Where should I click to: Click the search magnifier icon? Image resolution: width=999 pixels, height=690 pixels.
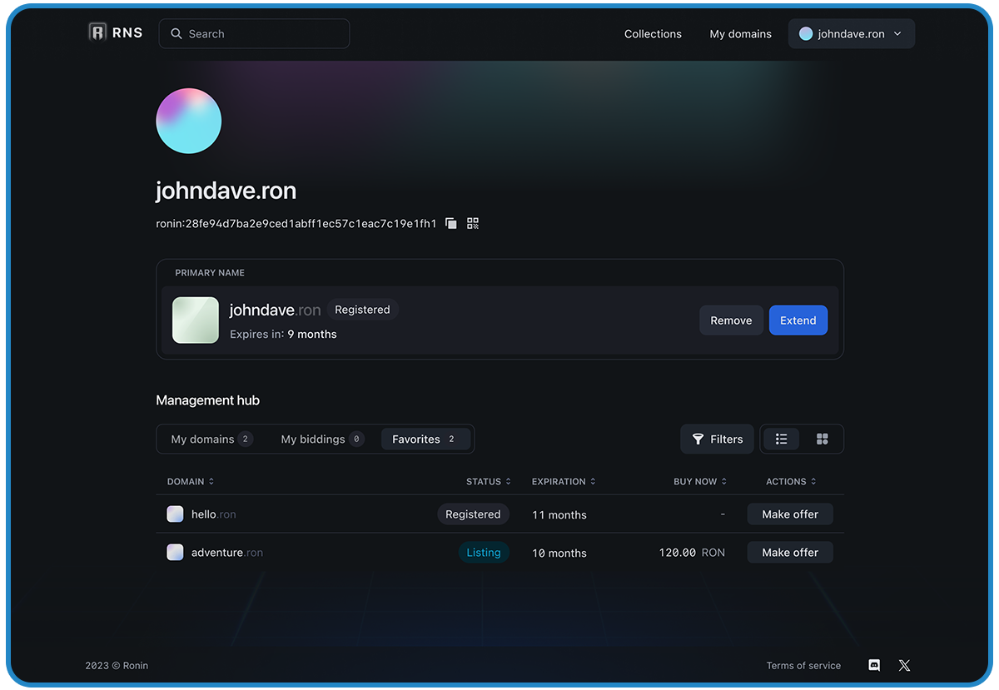point(176,34)
